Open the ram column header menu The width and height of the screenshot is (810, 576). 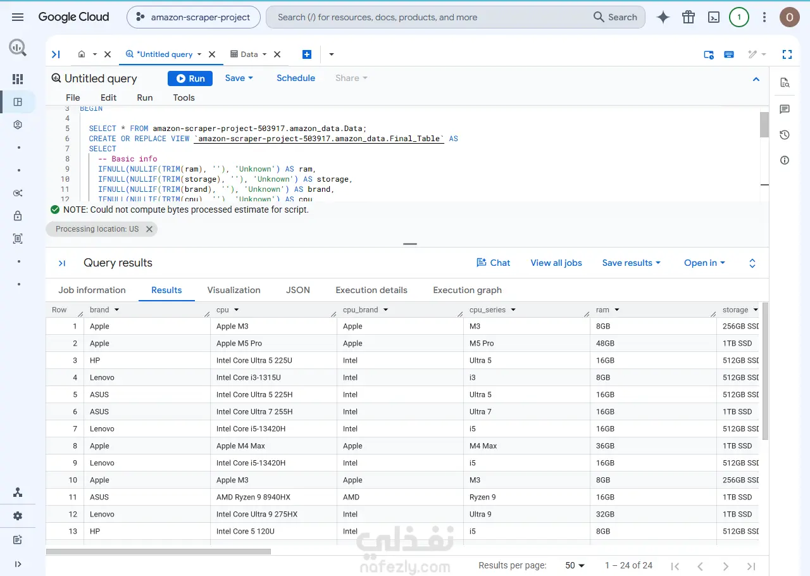[616, 310]
